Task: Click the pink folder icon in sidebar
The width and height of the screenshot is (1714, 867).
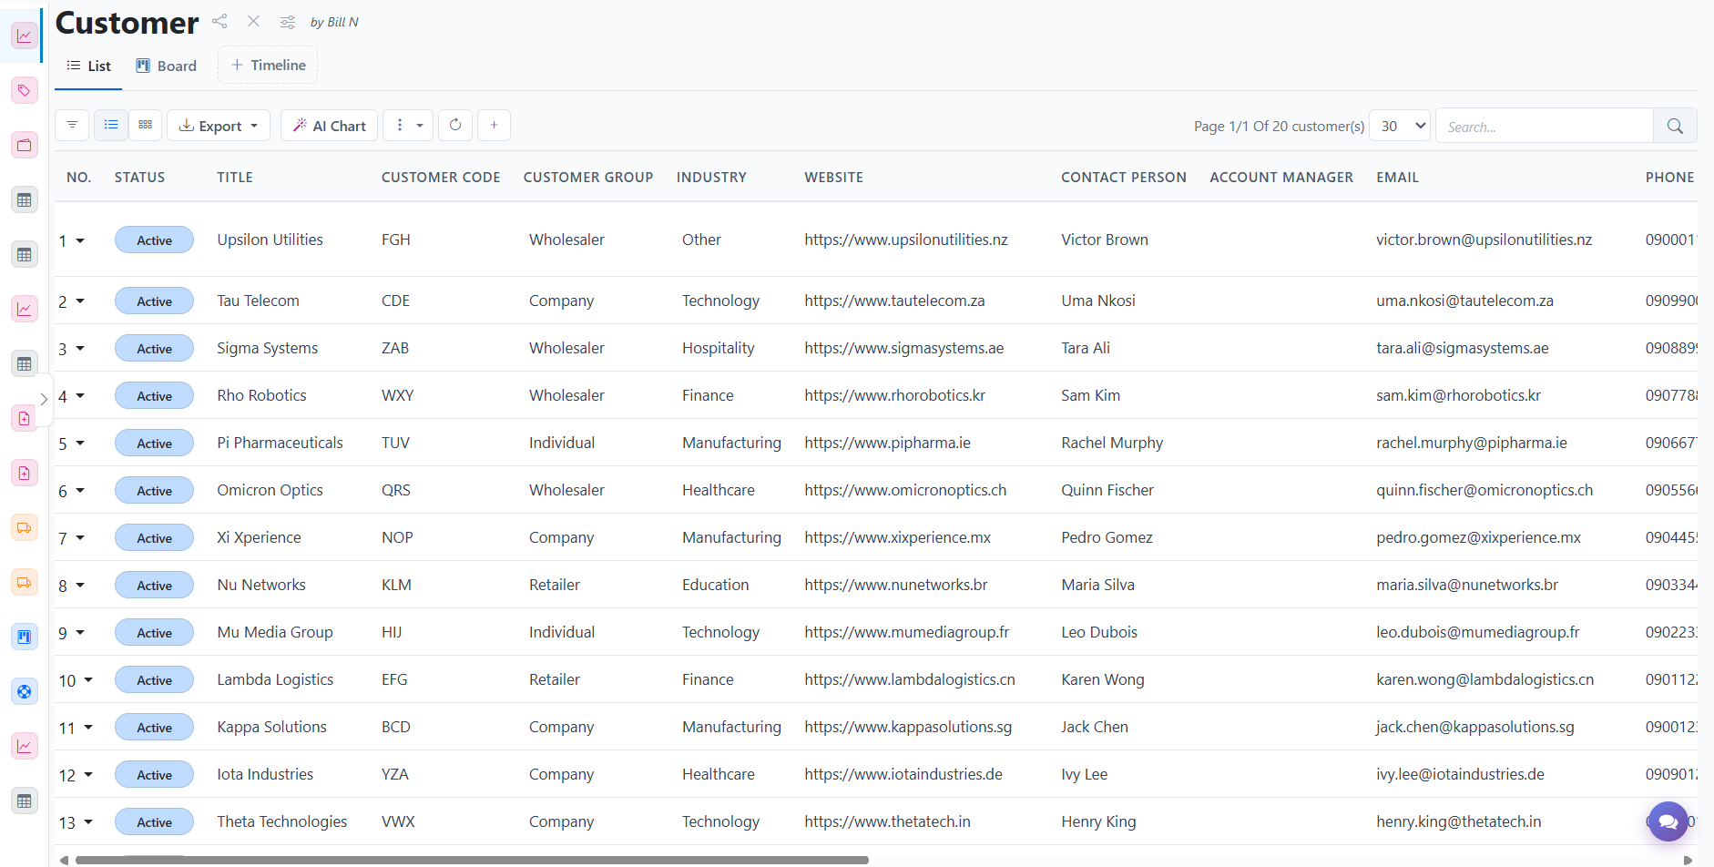Action: tap(25, 145)
